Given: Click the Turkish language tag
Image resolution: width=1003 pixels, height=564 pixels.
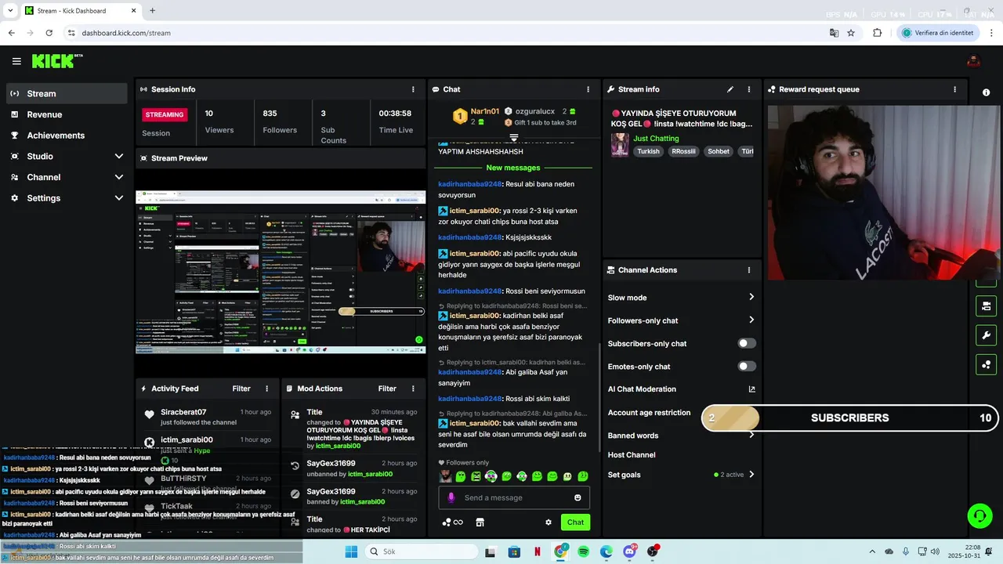Looking at the screenshot, I should pos(648,151).
